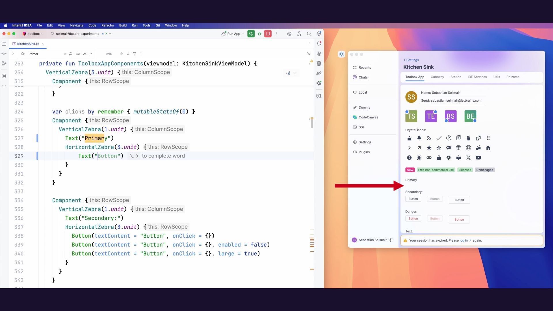Click the X (Twitter) crystal icon

(x=468, y=158)
